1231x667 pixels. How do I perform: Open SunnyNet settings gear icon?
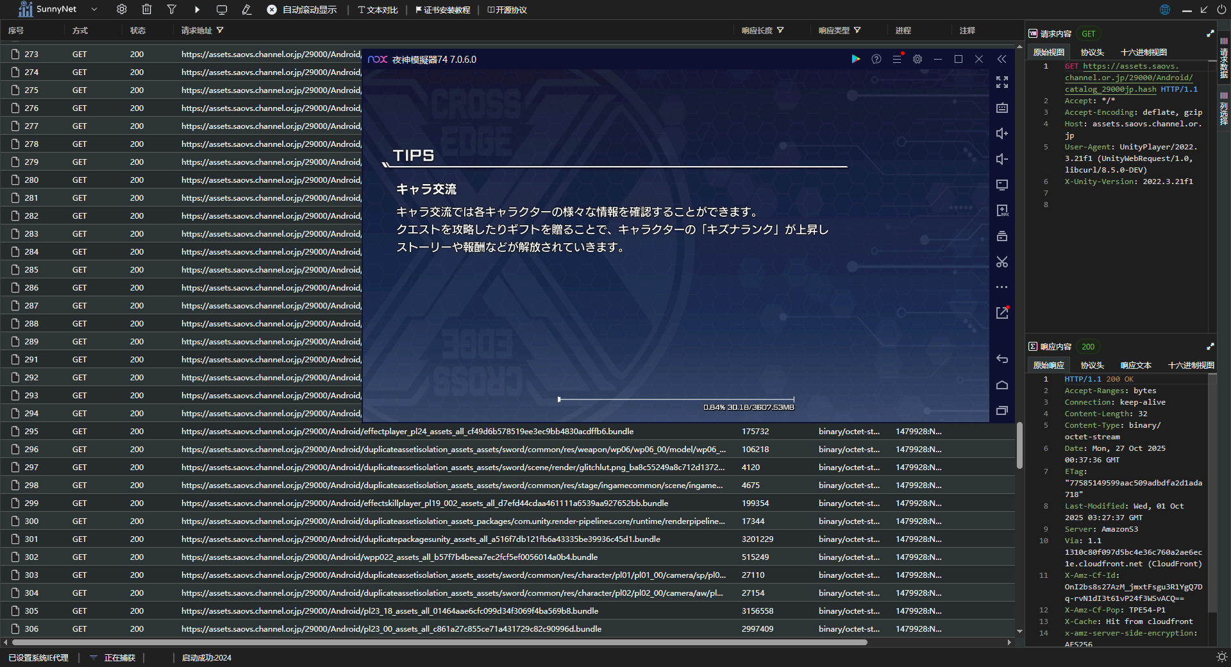click(122, 10)
